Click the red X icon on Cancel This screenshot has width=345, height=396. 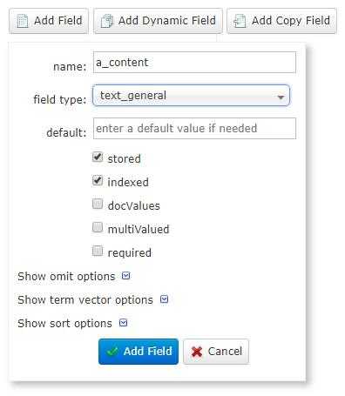tap(197, 352)
